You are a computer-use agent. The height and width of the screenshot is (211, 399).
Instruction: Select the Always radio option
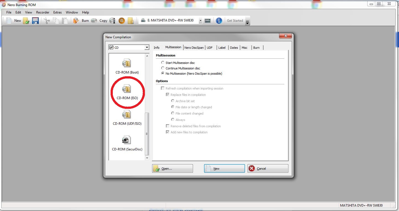173,120
